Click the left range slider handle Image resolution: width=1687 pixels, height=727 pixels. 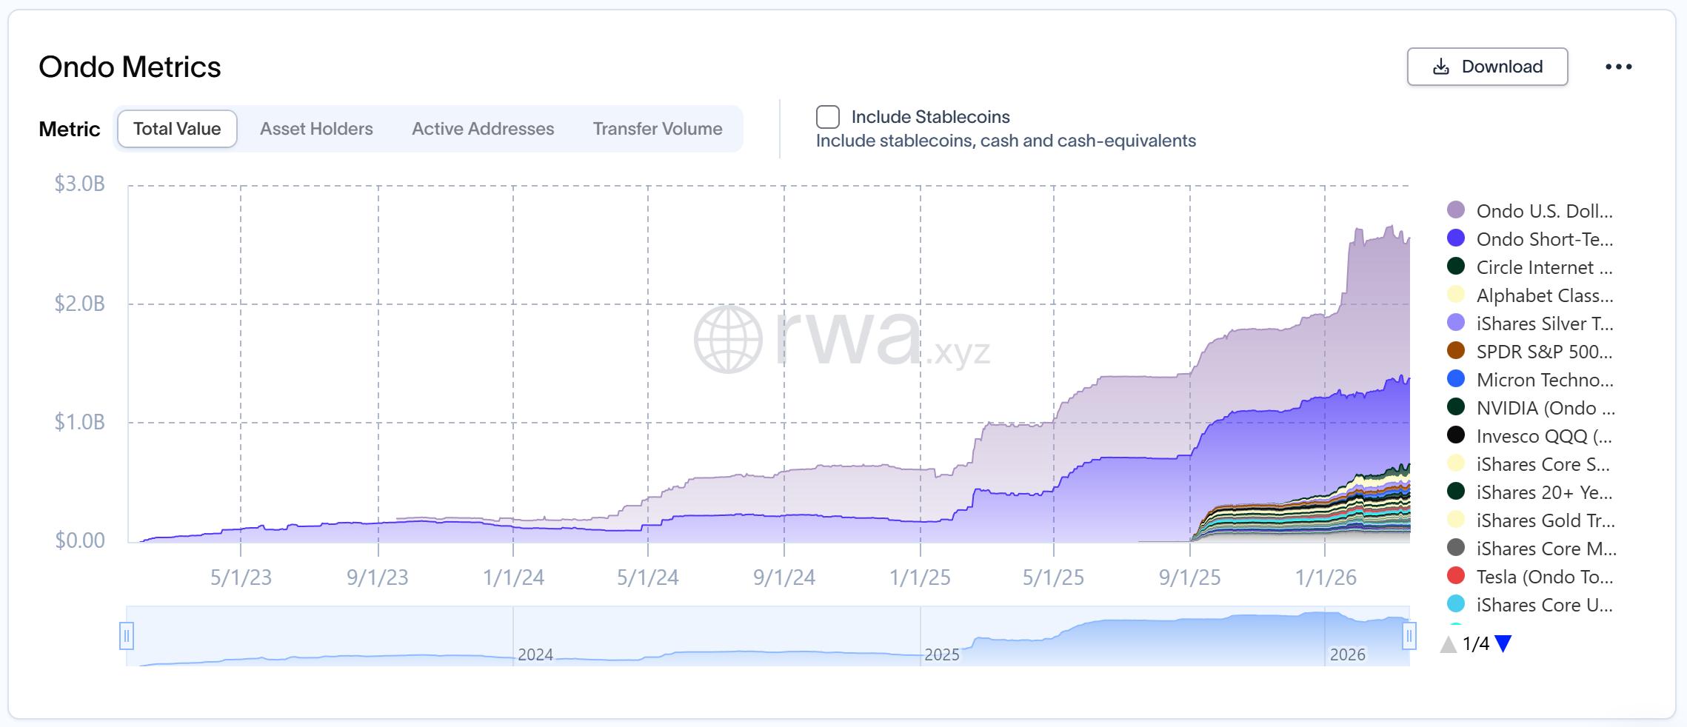pyautogui.click(x=127, y=636)
